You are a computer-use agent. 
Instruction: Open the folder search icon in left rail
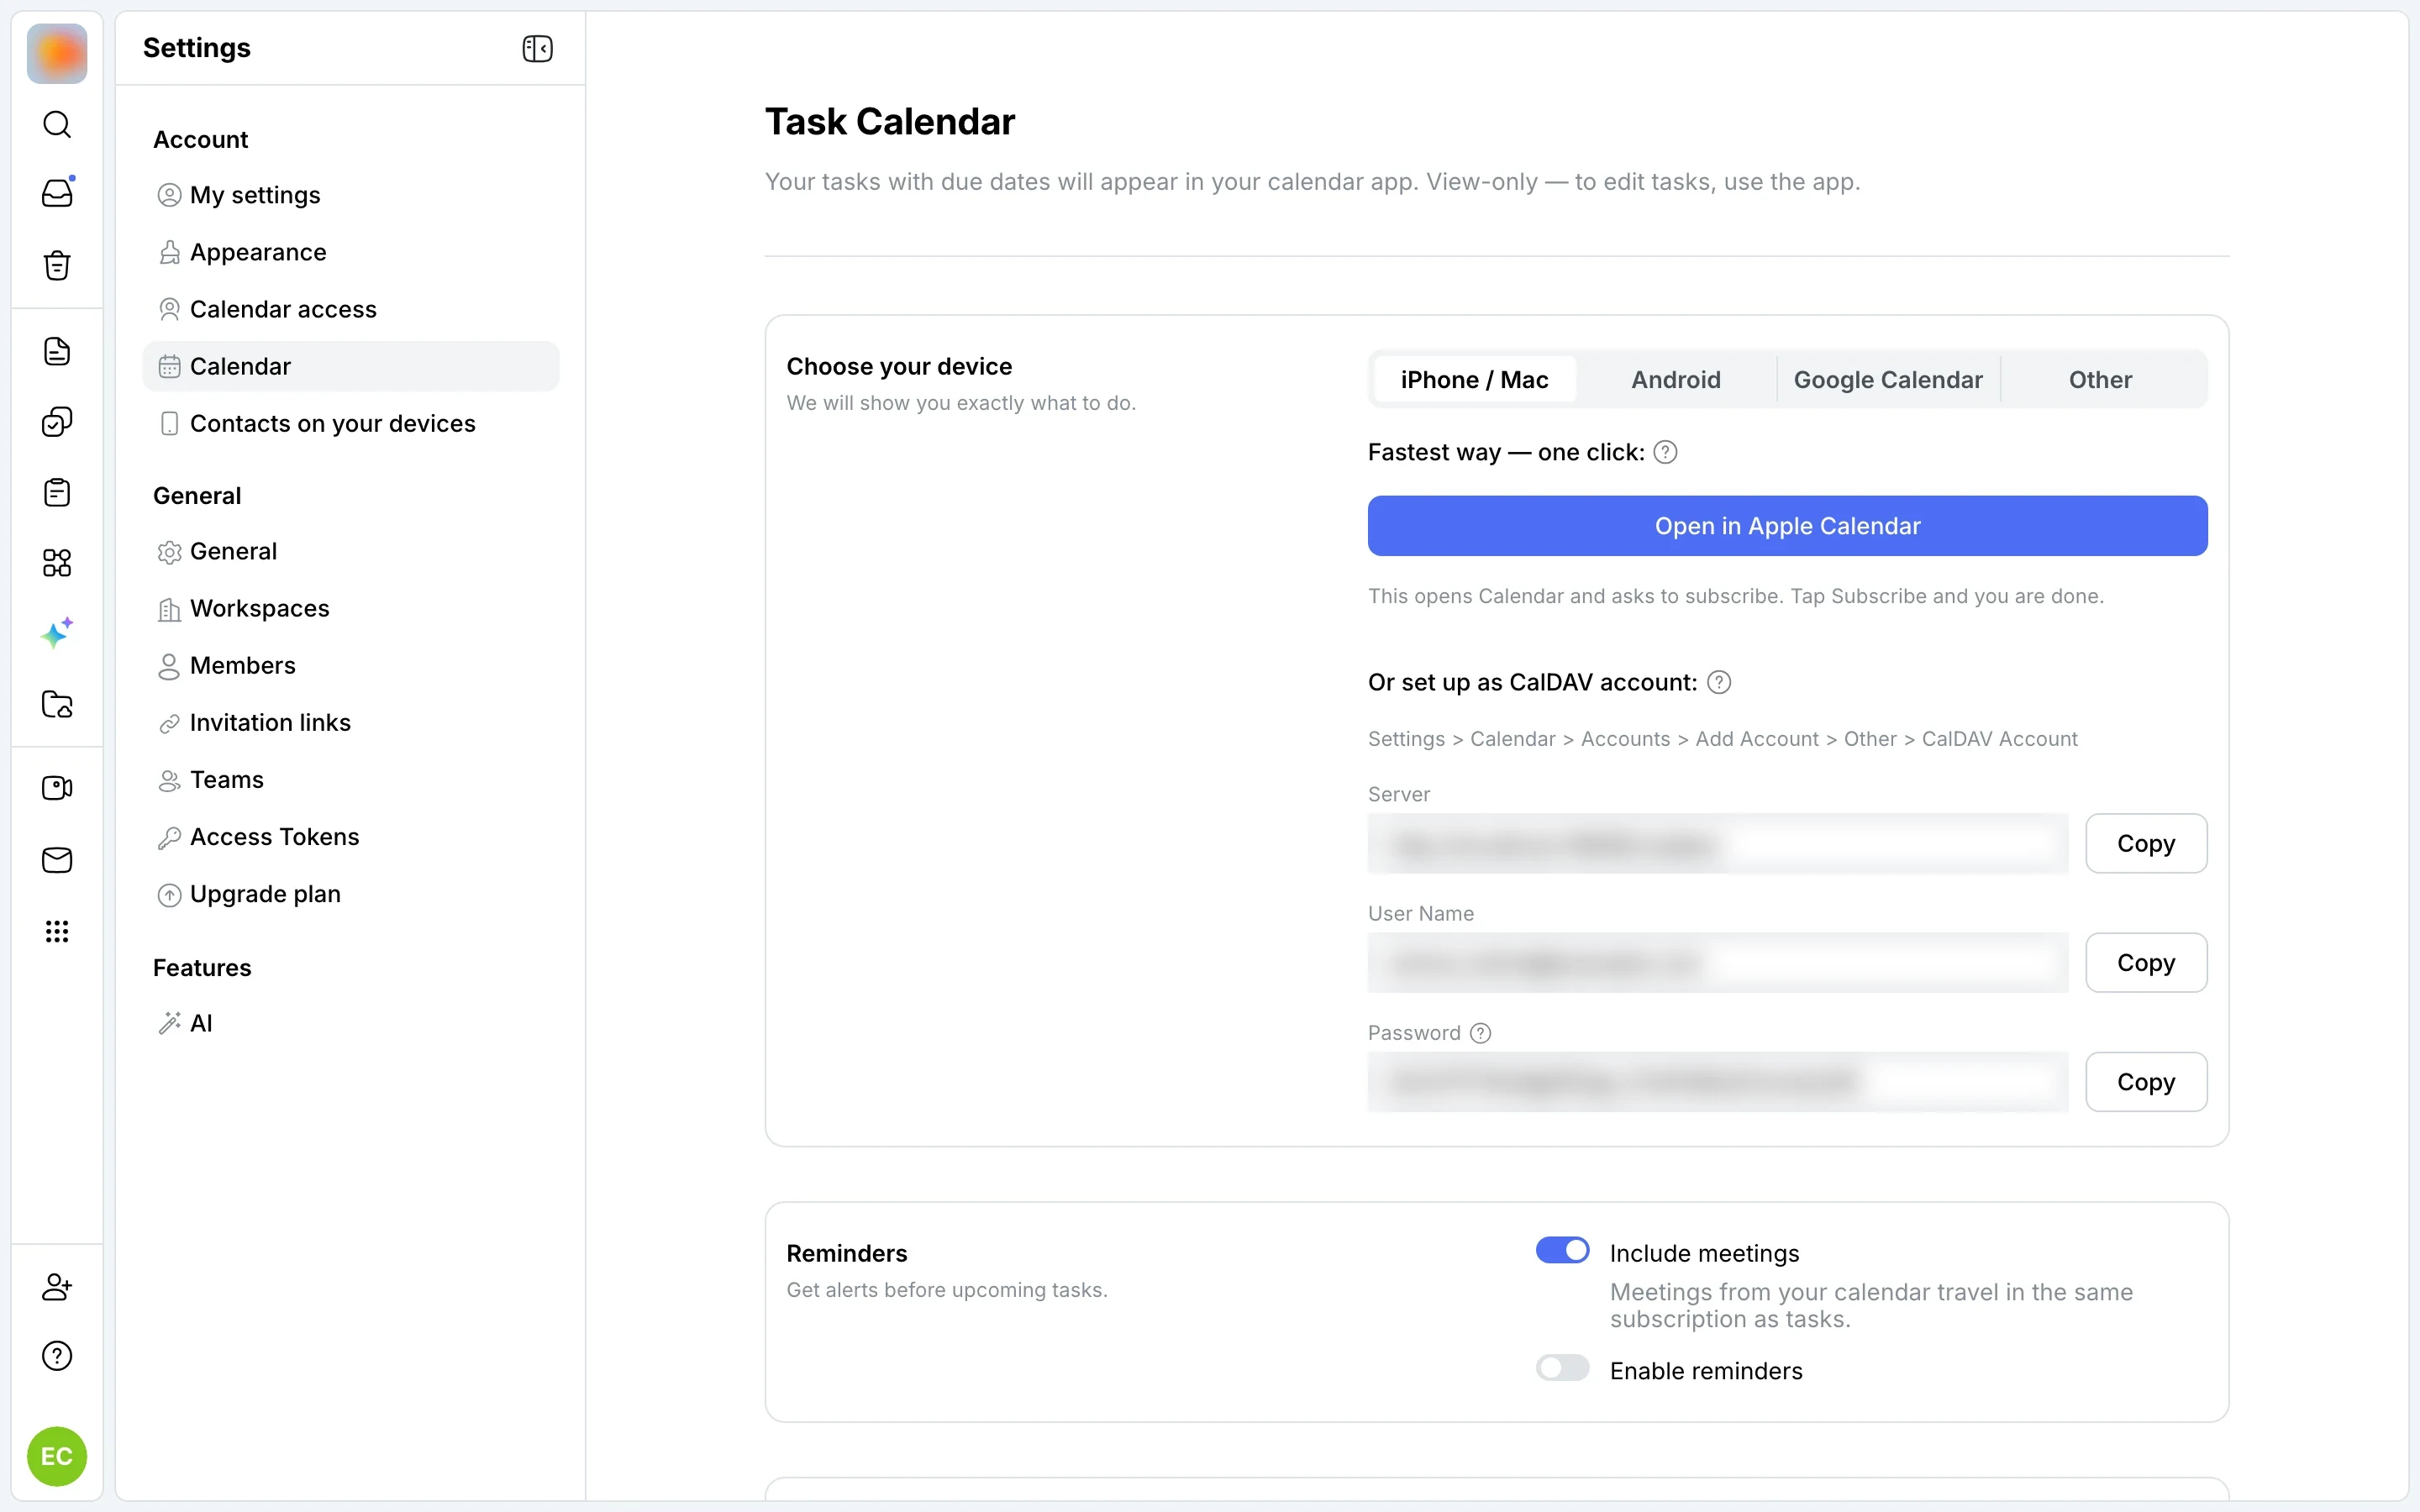pos(57,704)
